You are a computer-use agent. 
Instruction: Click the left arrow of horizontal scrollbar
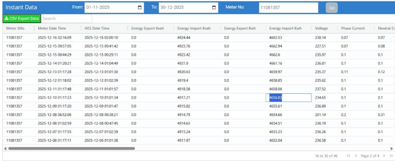[5, 148]
